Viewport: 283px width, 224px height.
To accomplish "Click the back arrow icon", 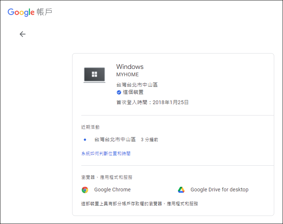I will [x=23, y=34].
